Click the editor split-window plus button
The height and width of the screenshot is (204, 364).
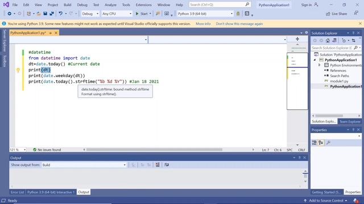point(297,39)
